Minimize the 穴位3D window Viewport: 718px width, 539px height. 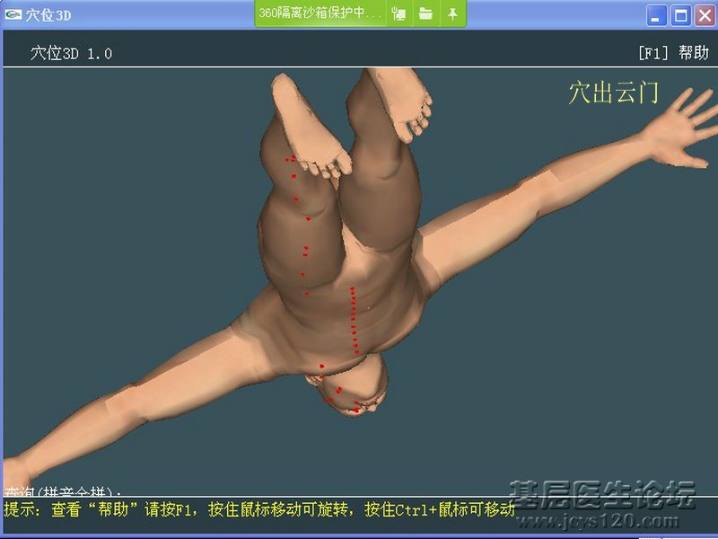pos(658,14)
